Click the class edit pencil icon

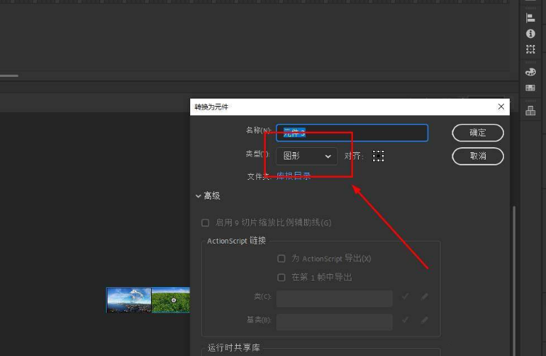click(x=424, y=297)
